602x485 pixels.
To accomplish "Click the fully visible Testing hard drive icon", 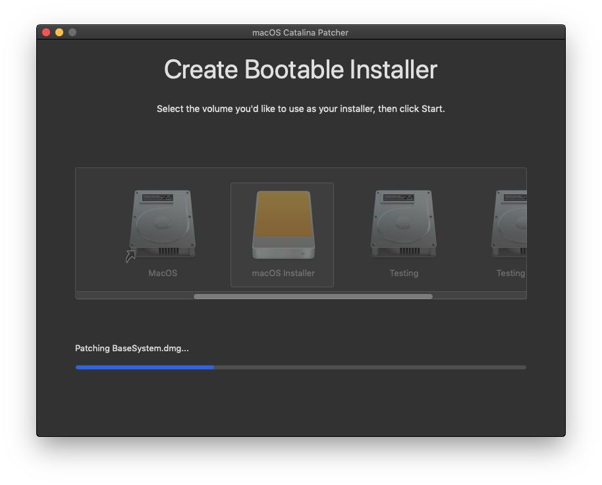I will [x=404, y=224].
